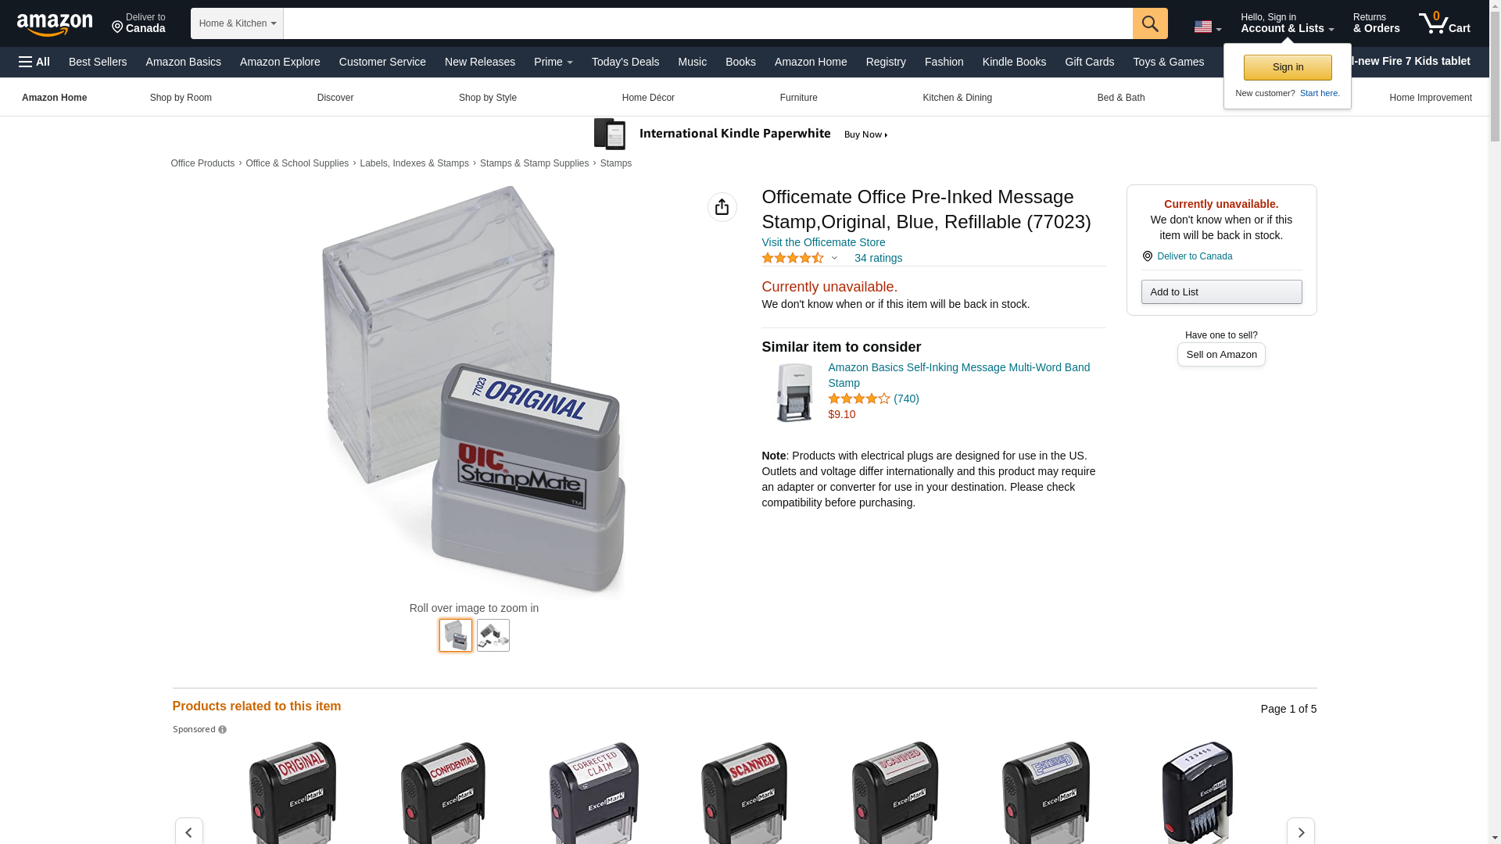The width and height of the screenshot is (1501, 844).
Task: Click the yellow Sign in button
Action: pos(1287,67)
